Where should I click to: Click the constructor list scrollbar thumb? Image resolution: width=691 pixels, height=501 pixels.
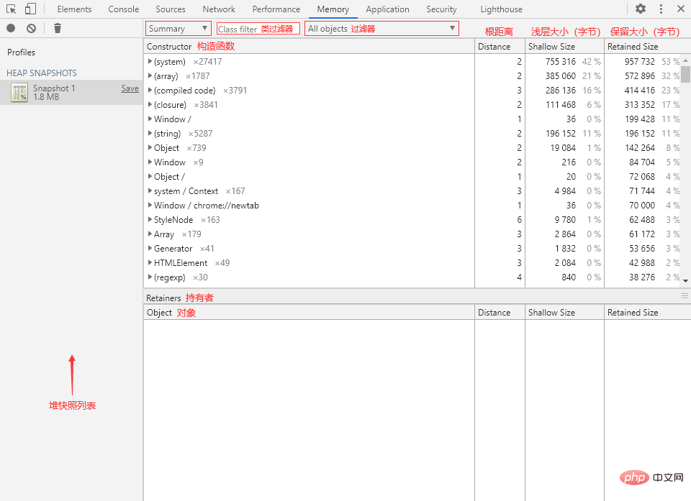[685, 74]
